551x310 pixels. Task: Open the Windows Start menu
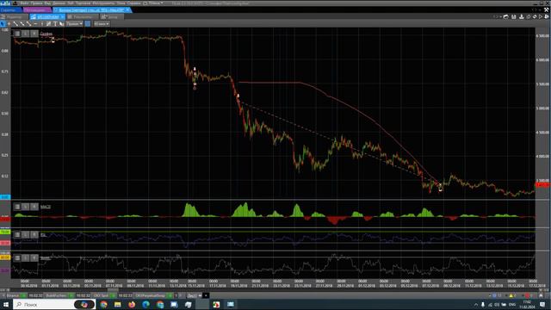pos(6,304)
